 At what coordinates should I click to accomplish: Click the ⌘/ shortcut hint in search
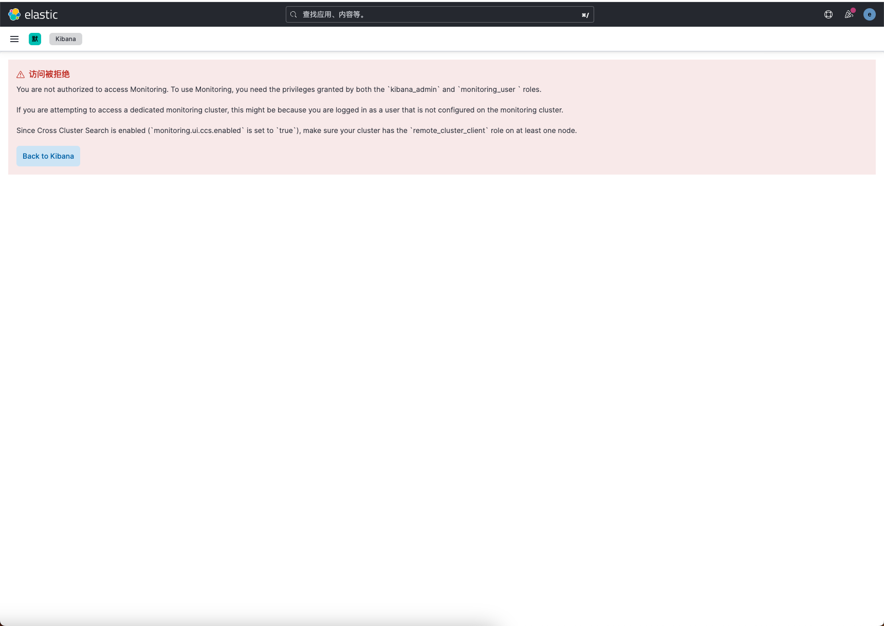tap(585, 15)
